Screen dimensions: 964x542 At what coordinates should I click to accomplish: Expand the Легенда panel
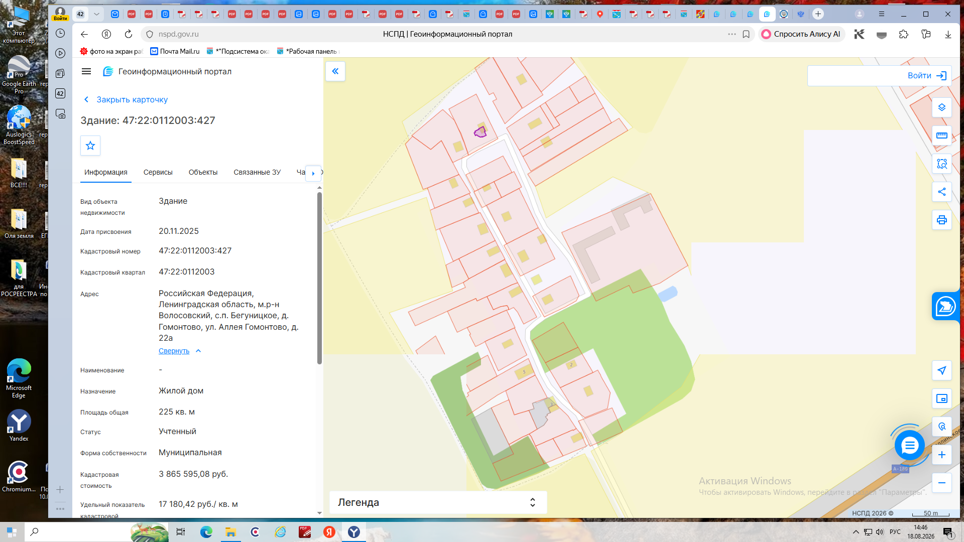click(x=438, y=502)
